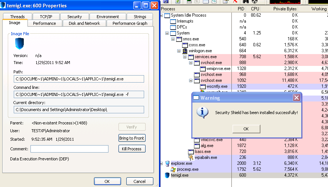Click the blue shield image in Image File group
Viewport: 328px width, 187px height.
pos(19,43)
